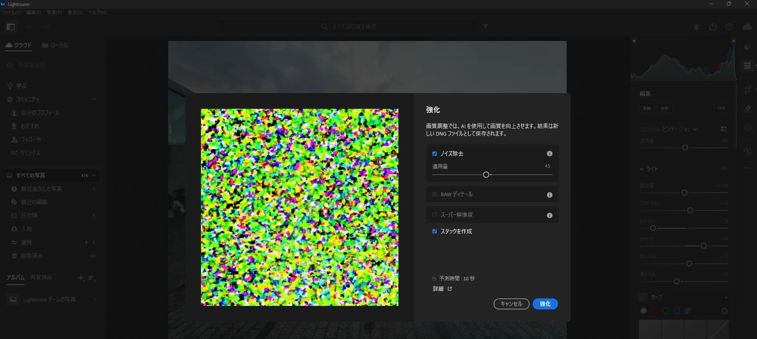Toggle the RAW ディテール checkbox
This screenshot has height=339, width=757.
434,194
